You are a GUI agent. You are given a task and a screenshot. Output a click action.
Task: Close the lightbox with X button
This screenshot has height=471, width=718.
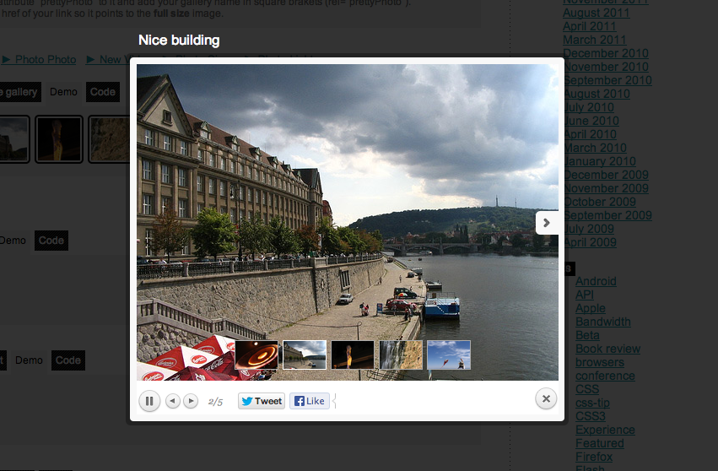pyautogui.click(x=546, y=398)
